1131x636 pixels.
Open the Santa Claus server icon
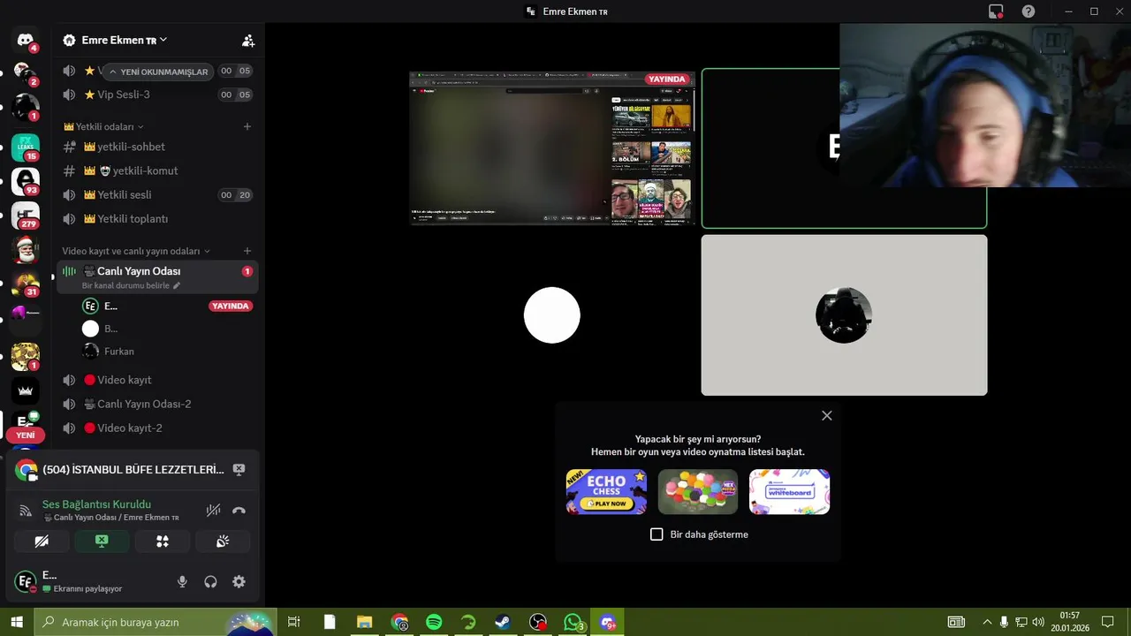(25, 250)
